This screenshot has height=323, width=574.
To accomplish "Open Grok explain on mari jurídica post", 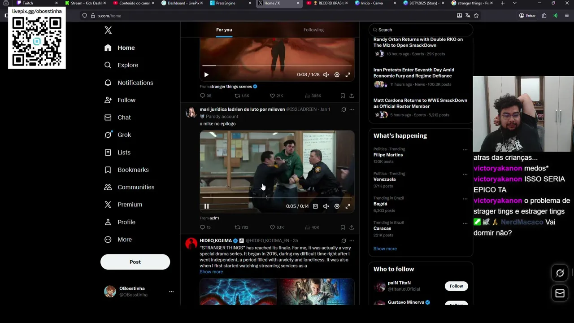I will (x=344, y=109).
